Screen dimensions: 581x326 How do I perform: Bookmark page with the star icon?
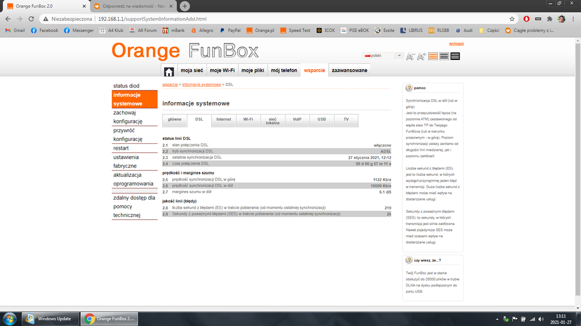click(512, 19)
